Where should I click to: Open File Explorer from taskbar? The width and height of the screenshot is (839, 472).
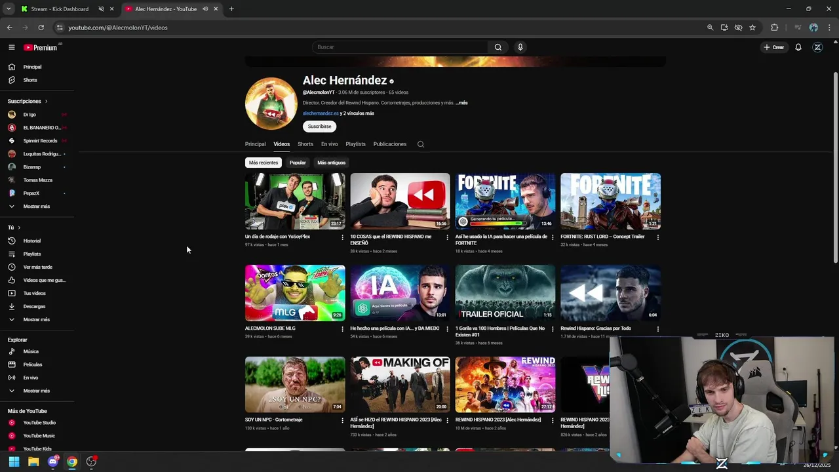[33, 462]
